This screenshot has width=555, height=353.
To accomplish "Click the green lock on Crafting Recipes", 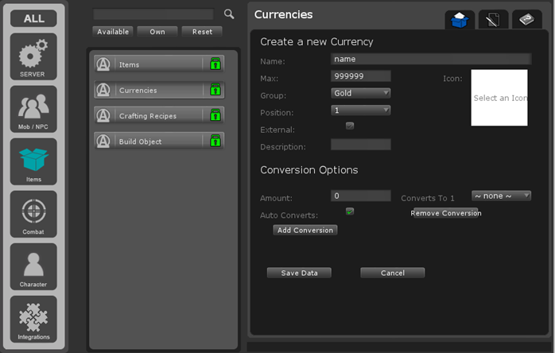I will point(215,116).
